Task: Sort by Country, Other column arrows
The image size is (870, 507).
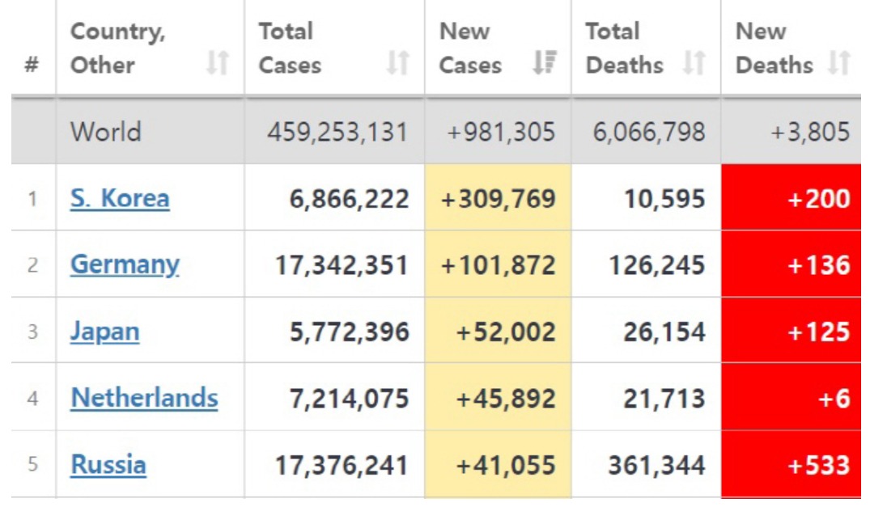Action: pyautogui.click(x=218, y=62)
